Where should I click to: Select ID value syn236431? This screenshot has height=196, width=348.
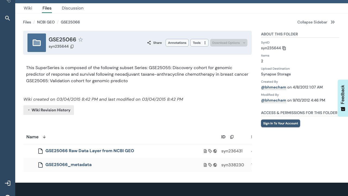click(232, 151)
